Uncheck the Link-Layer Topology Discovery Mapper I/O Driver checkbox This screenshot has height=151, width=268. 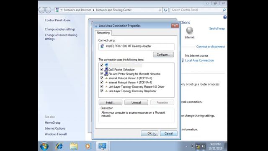coord(102,86)
